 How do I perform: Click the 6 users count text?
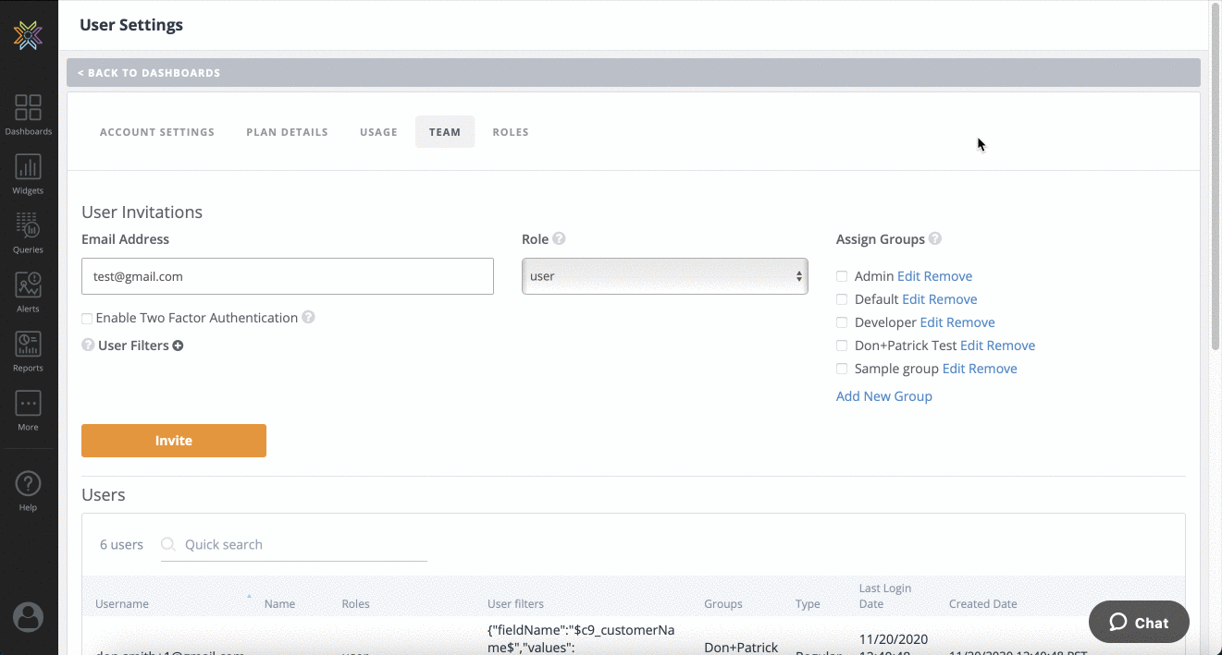click(x=121, y=544)
